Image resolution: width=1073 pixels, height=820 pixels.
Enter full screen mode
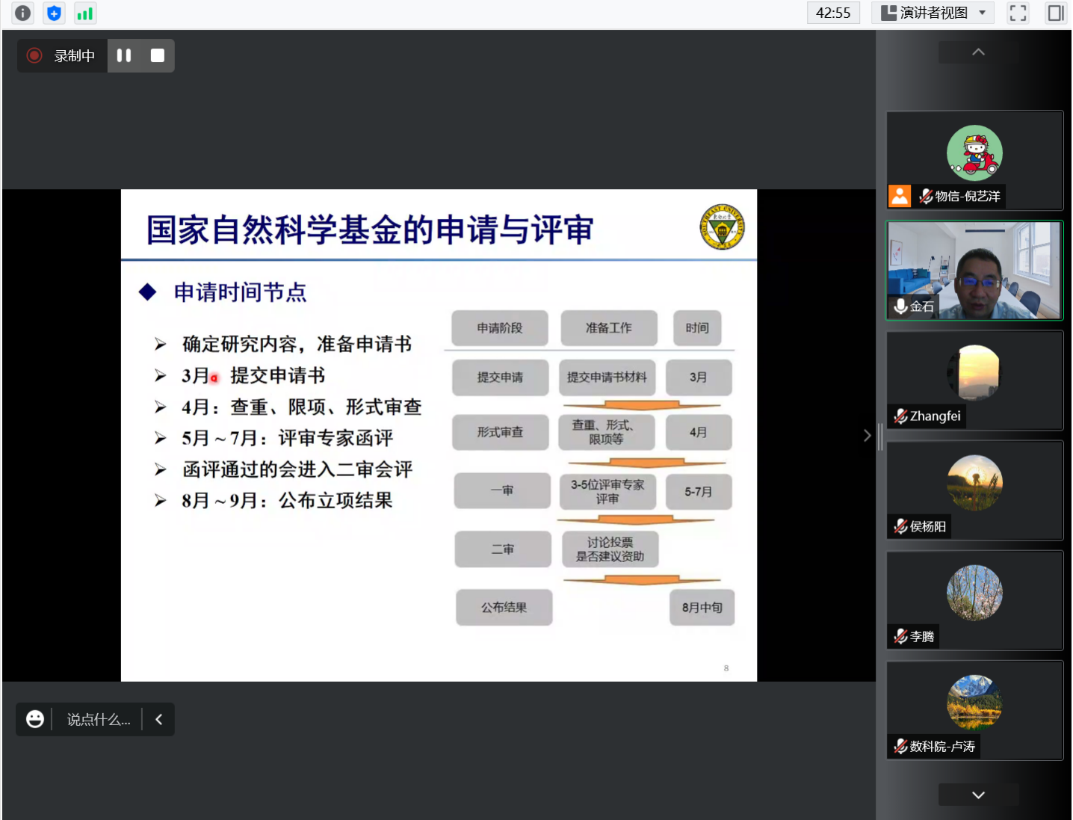pyautogui.click(x=1018, y=13)
